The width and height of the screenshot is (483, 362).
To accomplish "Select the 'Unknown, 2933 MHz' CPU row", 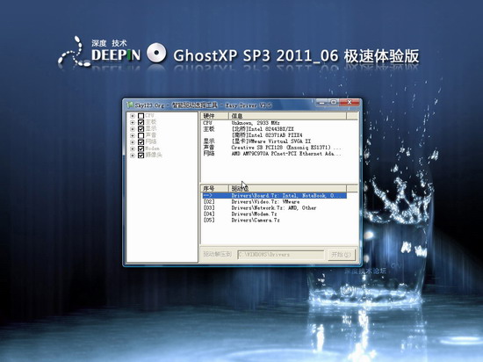I will (274, 123).
